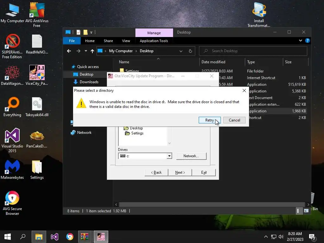The width and height of the screenshot is (324, 243).
Task: Select Network in navigation pane
Action: [84, 133]
